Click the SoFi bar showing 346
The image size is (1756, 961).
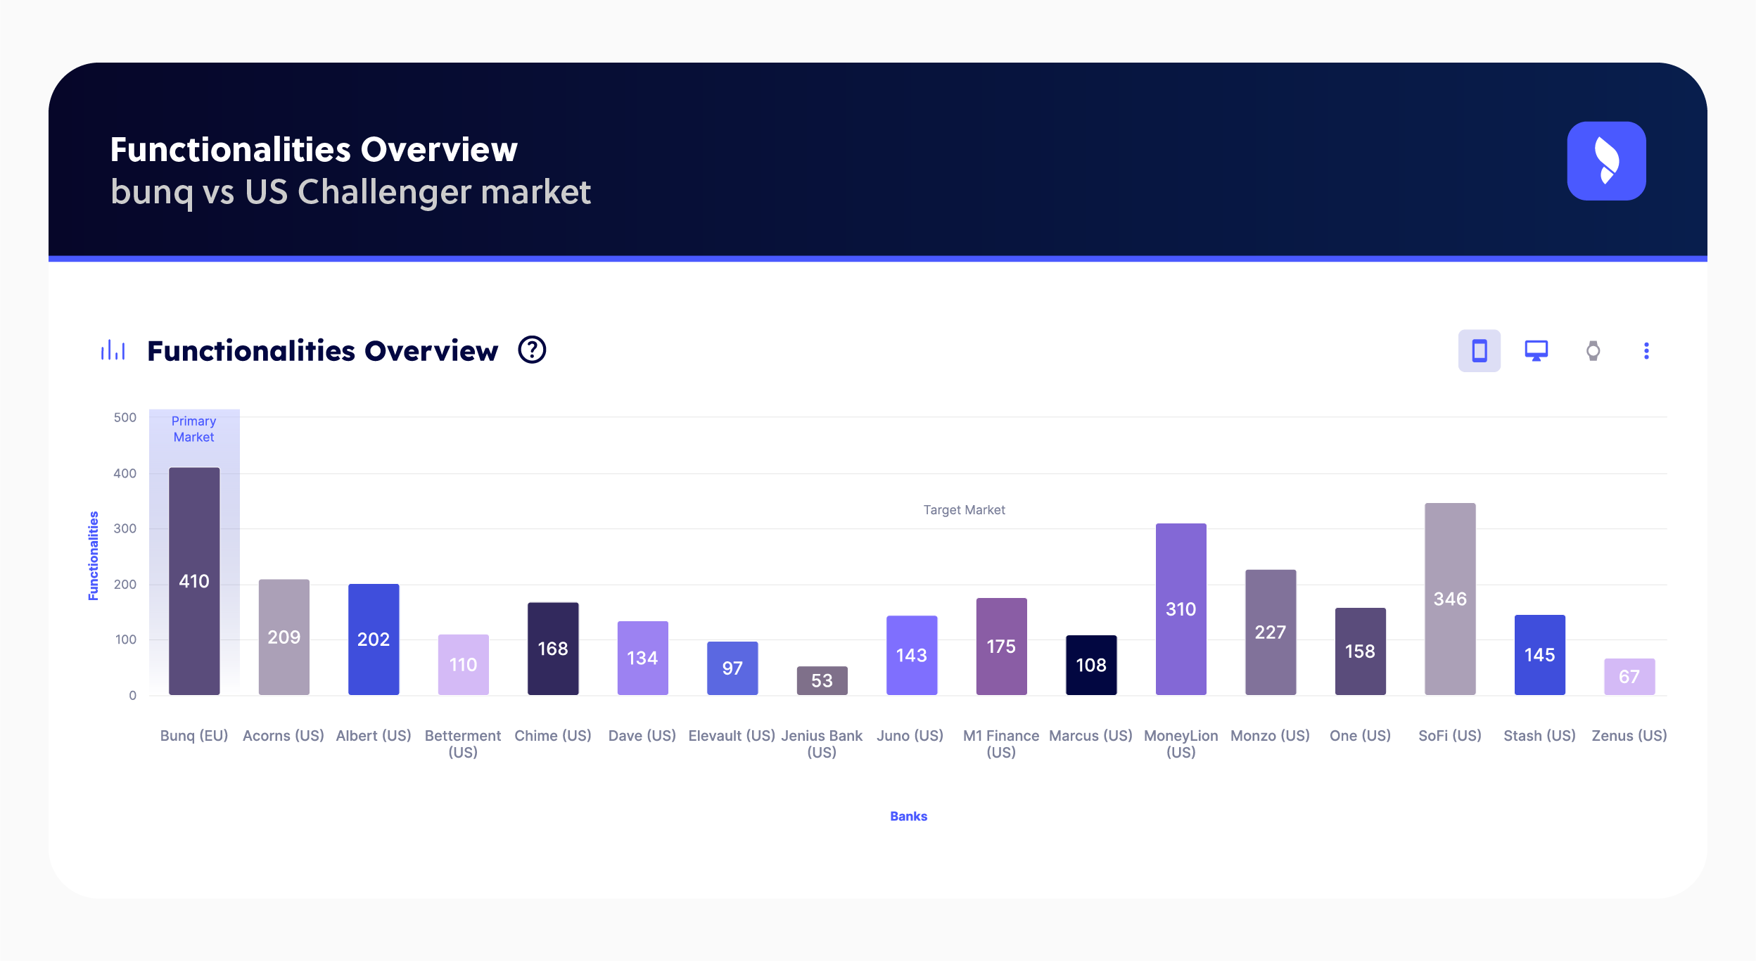click(x=1450, y=599)
